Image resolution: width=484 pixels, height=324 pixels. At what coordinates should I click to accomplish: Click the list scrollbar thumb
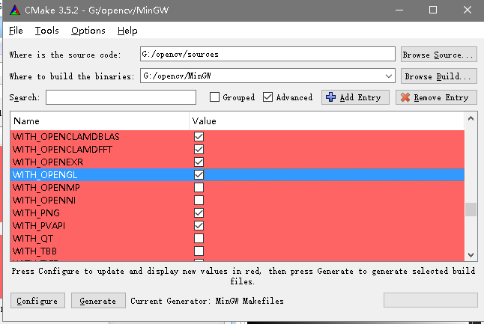[x=471, y=210]
